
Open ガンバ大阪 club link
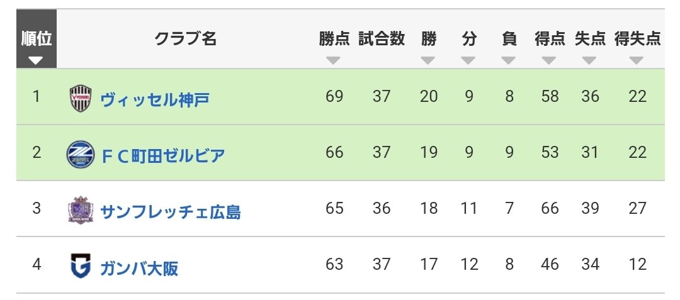pyautogui.click(x=139, y=268)
